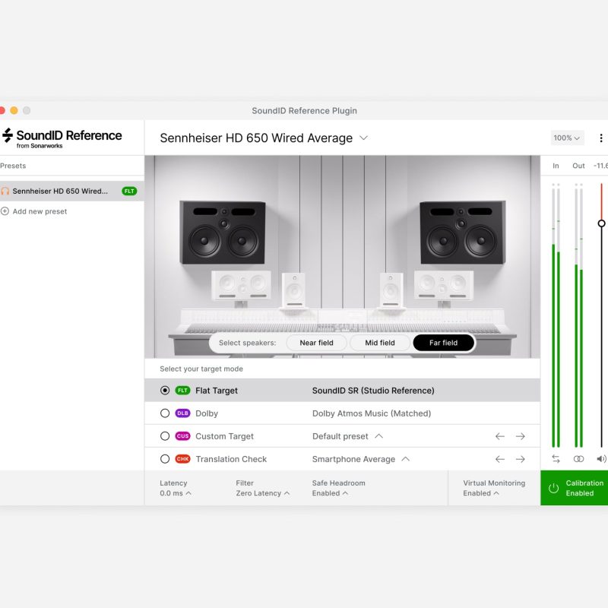The width and height of the screenshot is (608, 608).
Task: Click the magenta CUS Custom Target badge
Action: coord(182,436)
